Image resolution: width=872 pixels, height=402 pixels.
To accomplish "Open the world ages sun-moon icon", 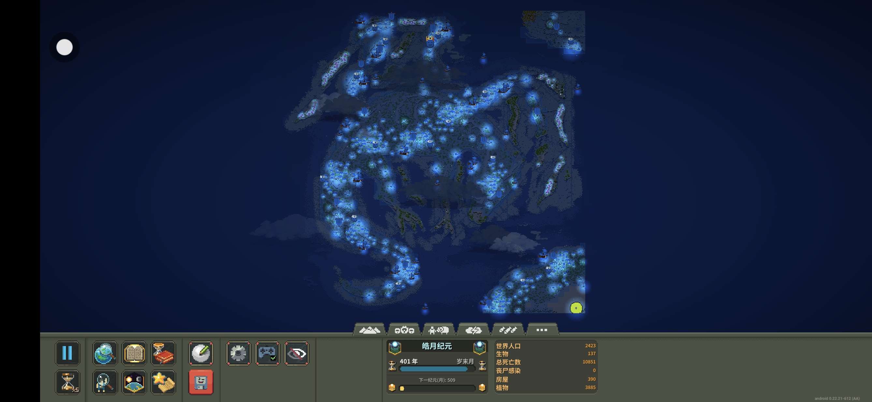I will coord(134,382).
